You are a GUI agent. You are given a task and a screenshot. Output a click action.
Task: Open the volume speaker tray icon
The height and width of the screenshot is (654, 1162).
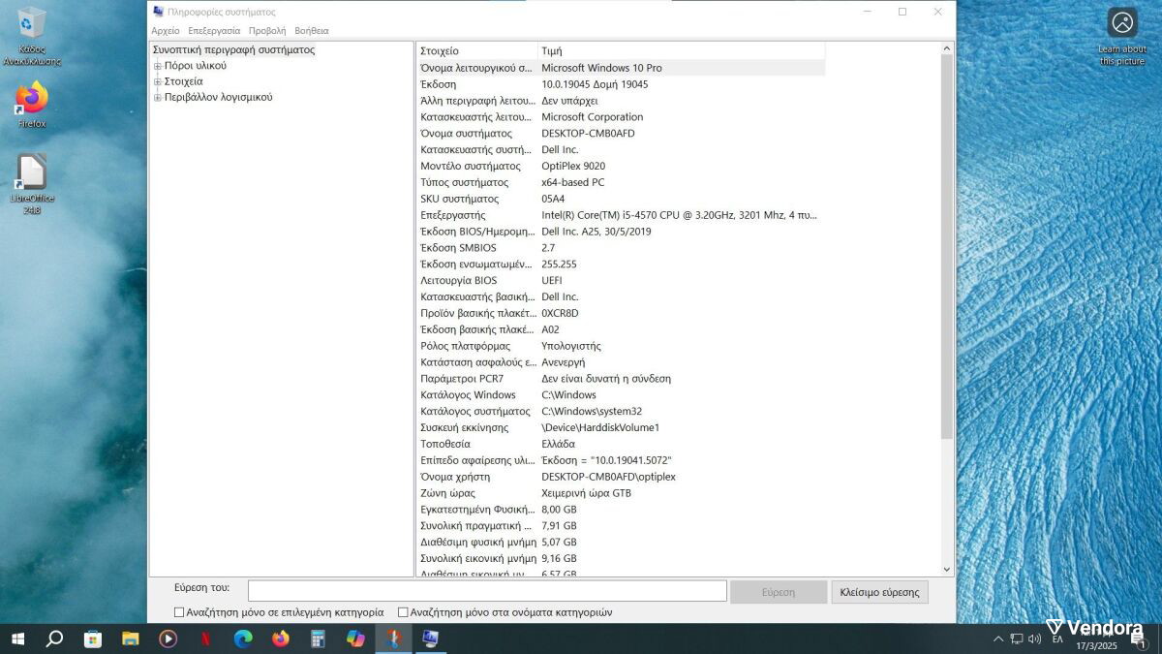tap(1034, 638)
